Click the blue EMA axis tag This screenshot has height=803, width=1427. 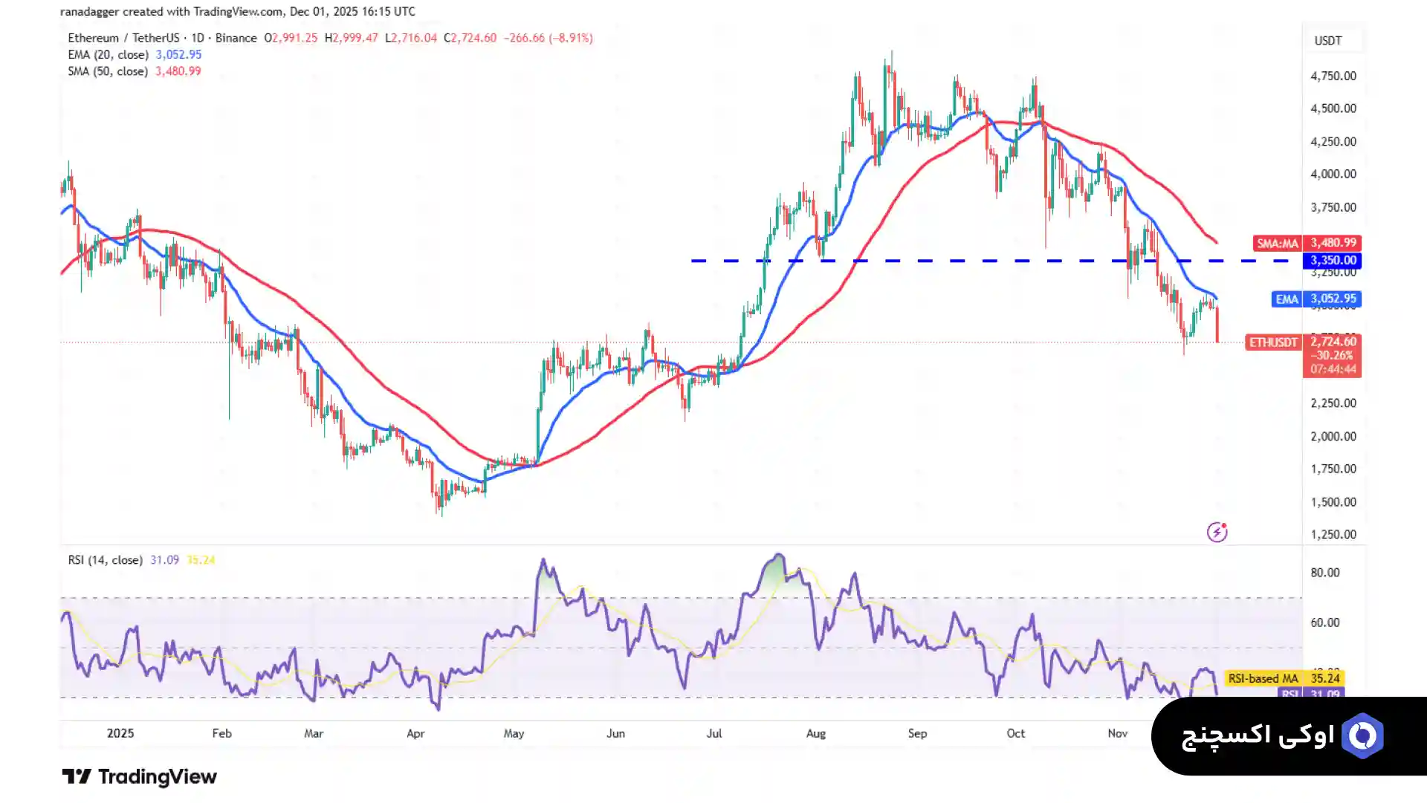1286,299
